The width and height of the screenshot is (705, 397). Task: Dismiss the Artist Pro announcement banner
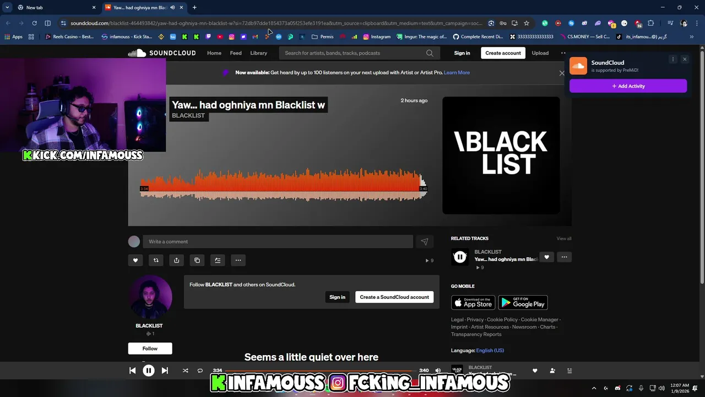click(562, 73)
